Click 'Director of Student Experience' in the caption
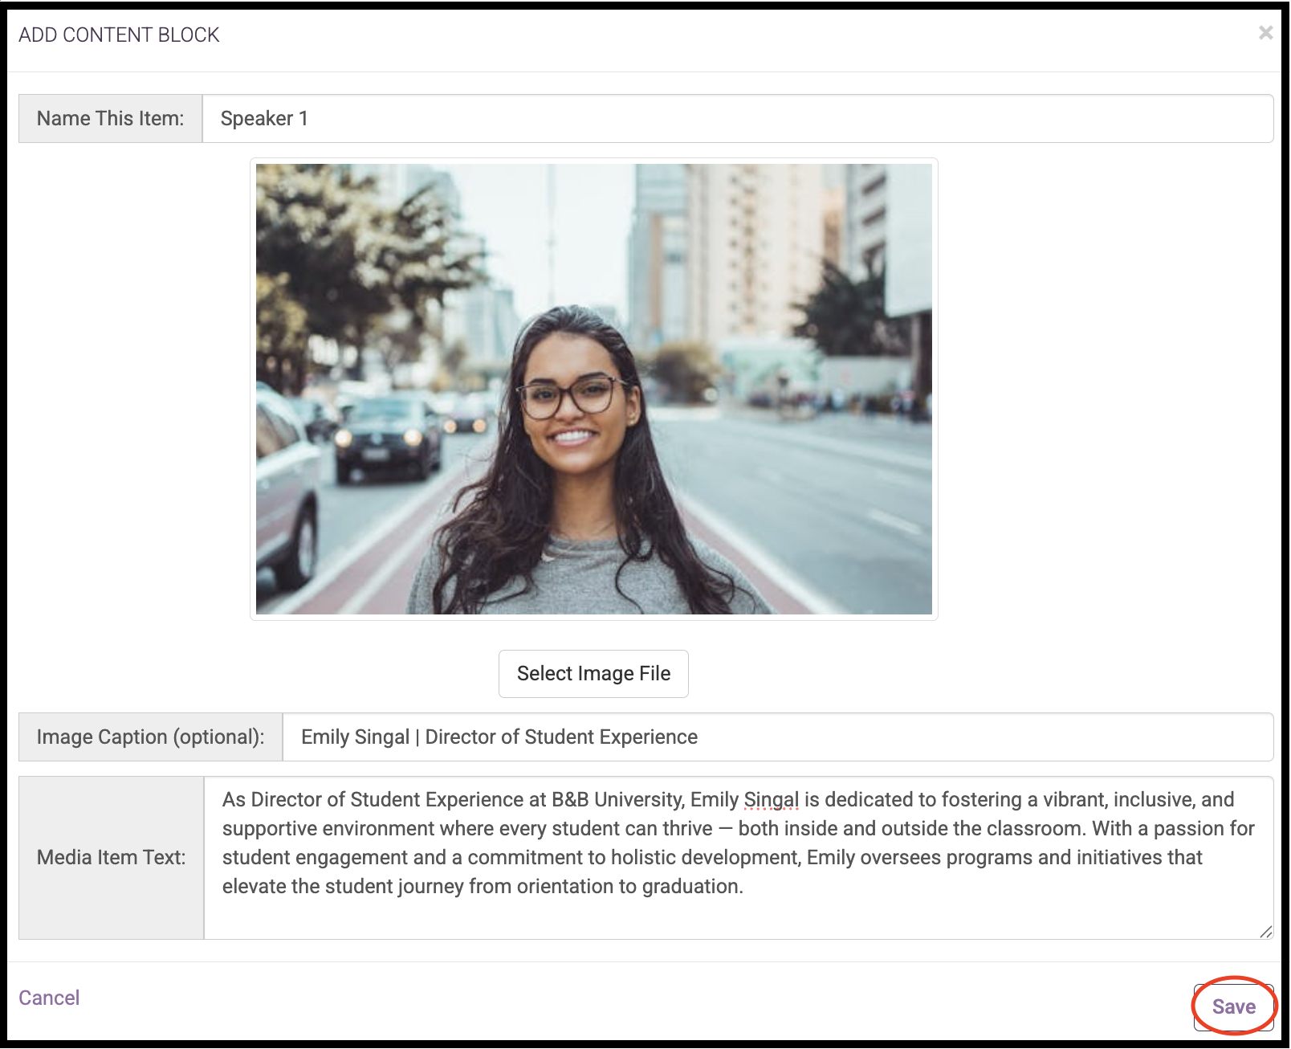The image size is (1291, 1049). click(x=561, y=737)
